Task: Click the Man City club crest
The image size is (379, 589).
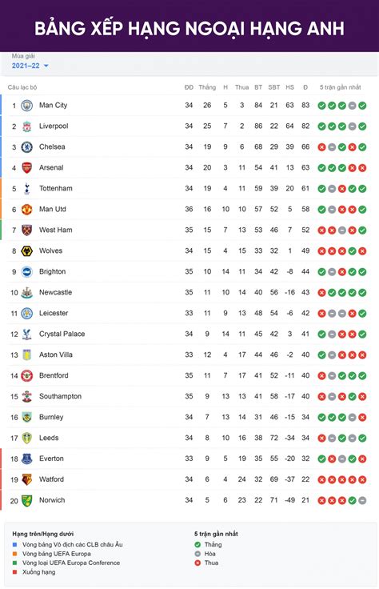Action: 26,106
